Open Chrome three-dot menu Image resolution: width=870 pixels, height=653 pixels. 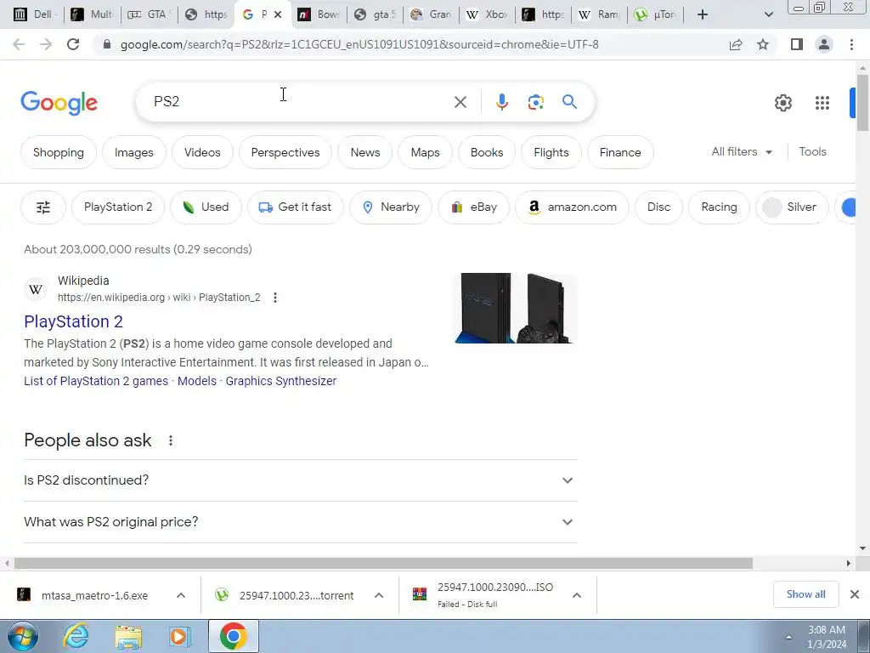click(x=851, y=44)
